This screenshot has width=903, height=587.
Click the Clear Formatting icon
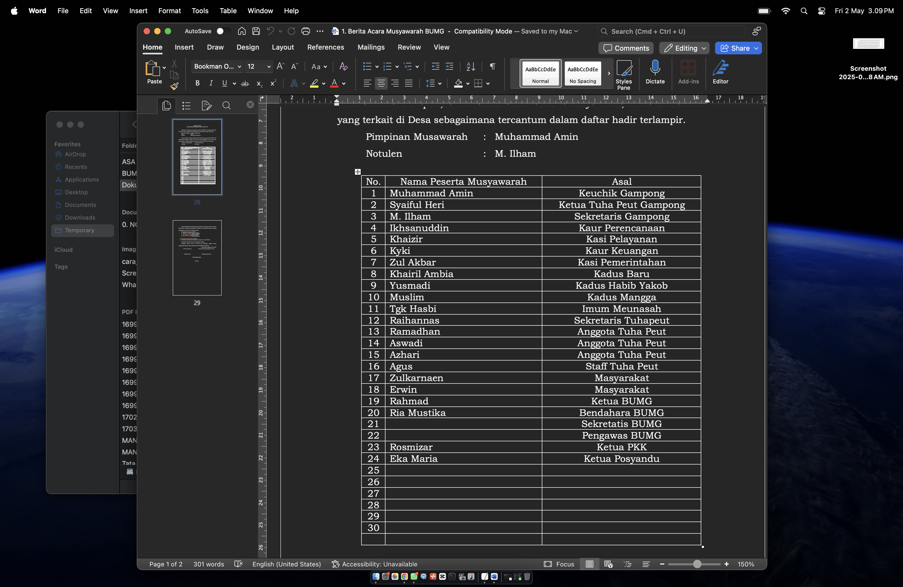click(343, 67)
